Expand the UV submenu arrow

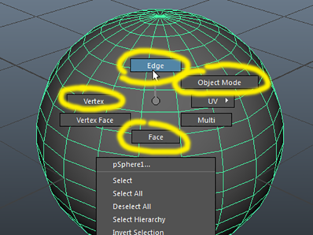click(226, 100)
